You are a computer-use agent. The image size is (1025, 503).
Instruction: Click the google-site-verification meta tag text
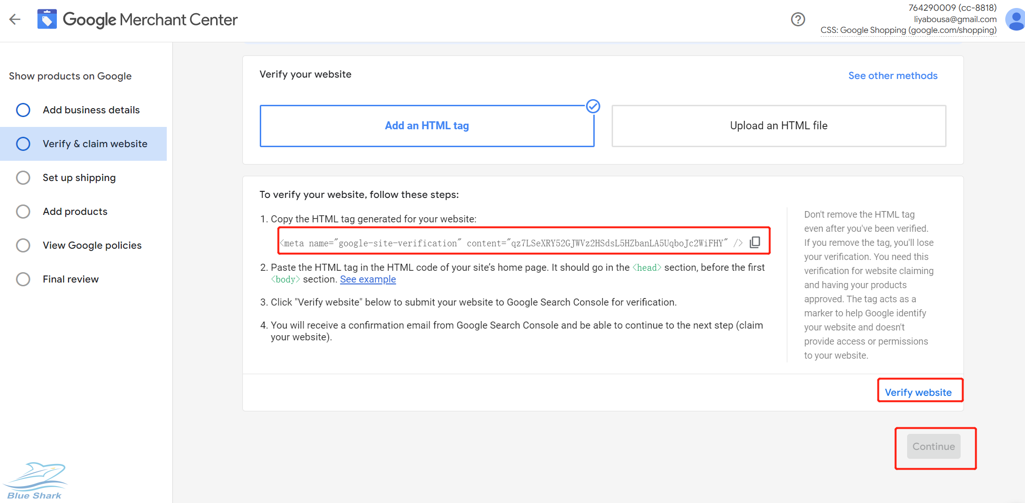[x=511, y=243]
